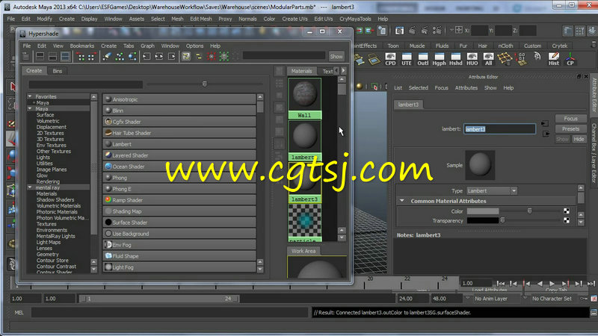Click the Outl shelf icon

[x=423, y=59]
